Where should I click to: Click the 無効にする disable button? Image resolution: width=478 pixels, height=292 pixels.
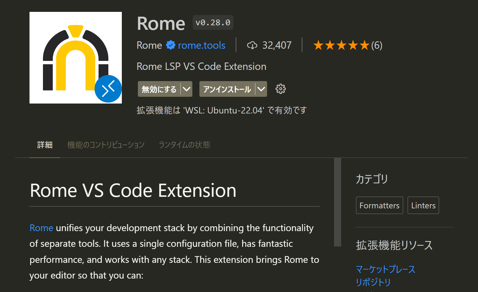coord(159,89)
